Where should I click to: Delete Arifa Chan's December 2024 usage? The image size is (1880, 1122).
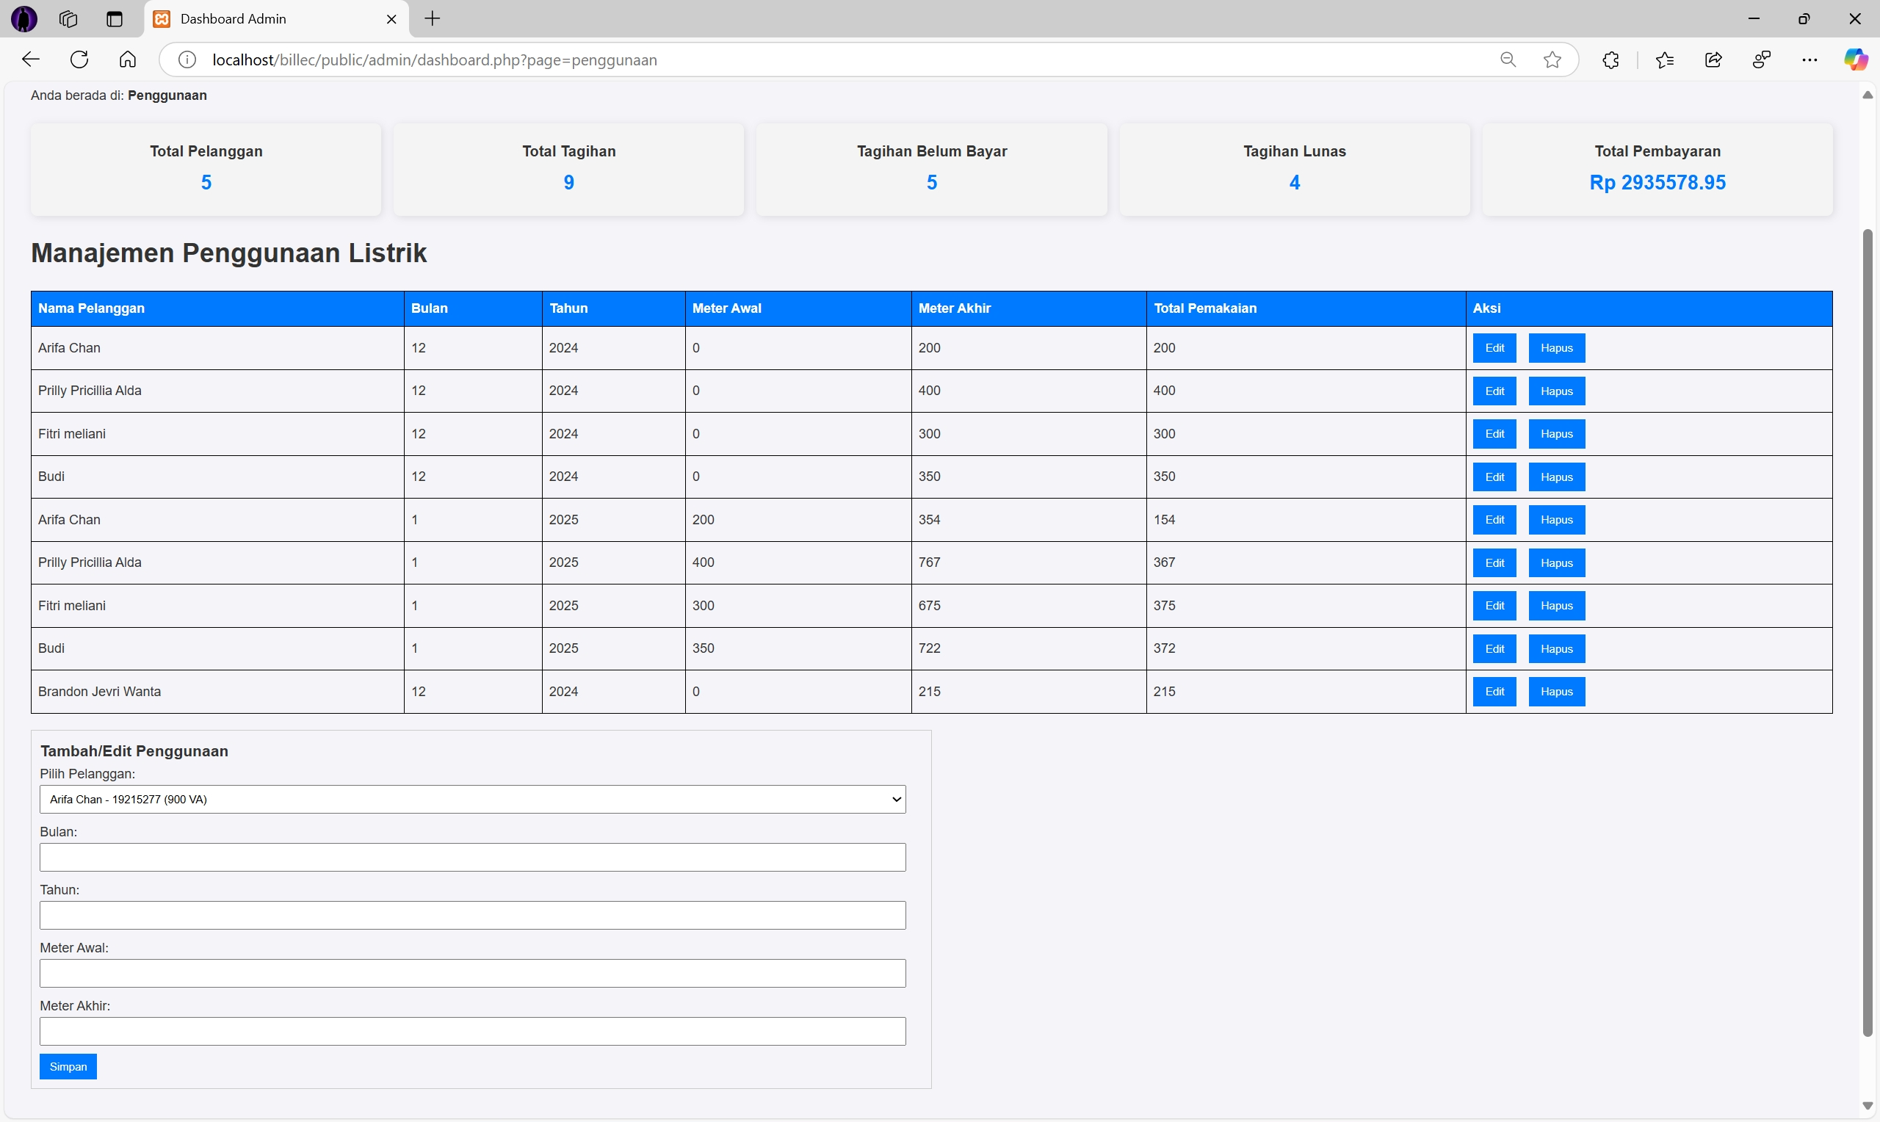pos(1556,348)
